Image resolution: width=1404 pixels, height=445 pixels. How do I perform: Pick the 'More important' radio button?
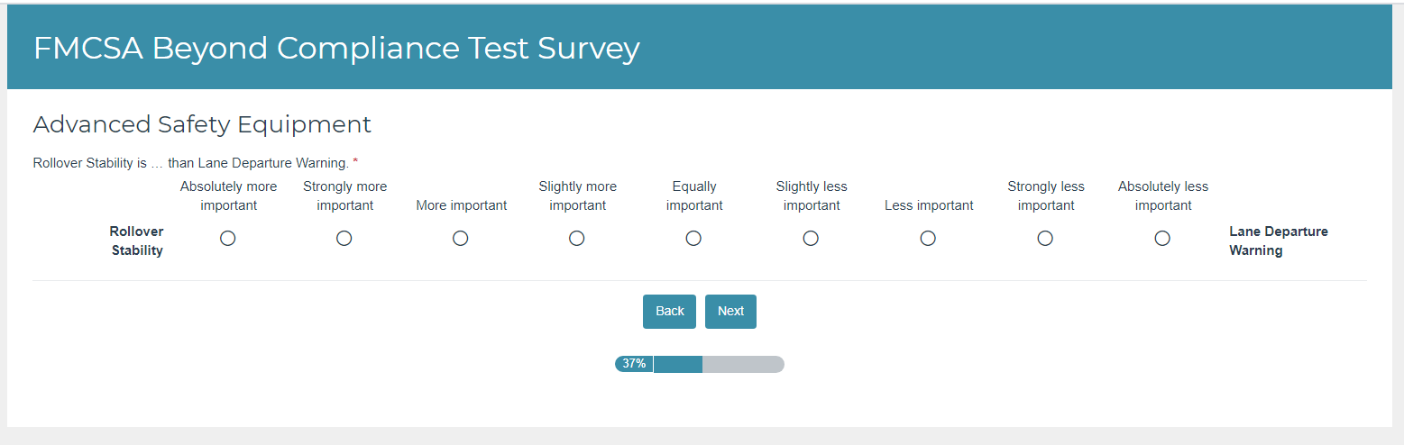[461, 239]
